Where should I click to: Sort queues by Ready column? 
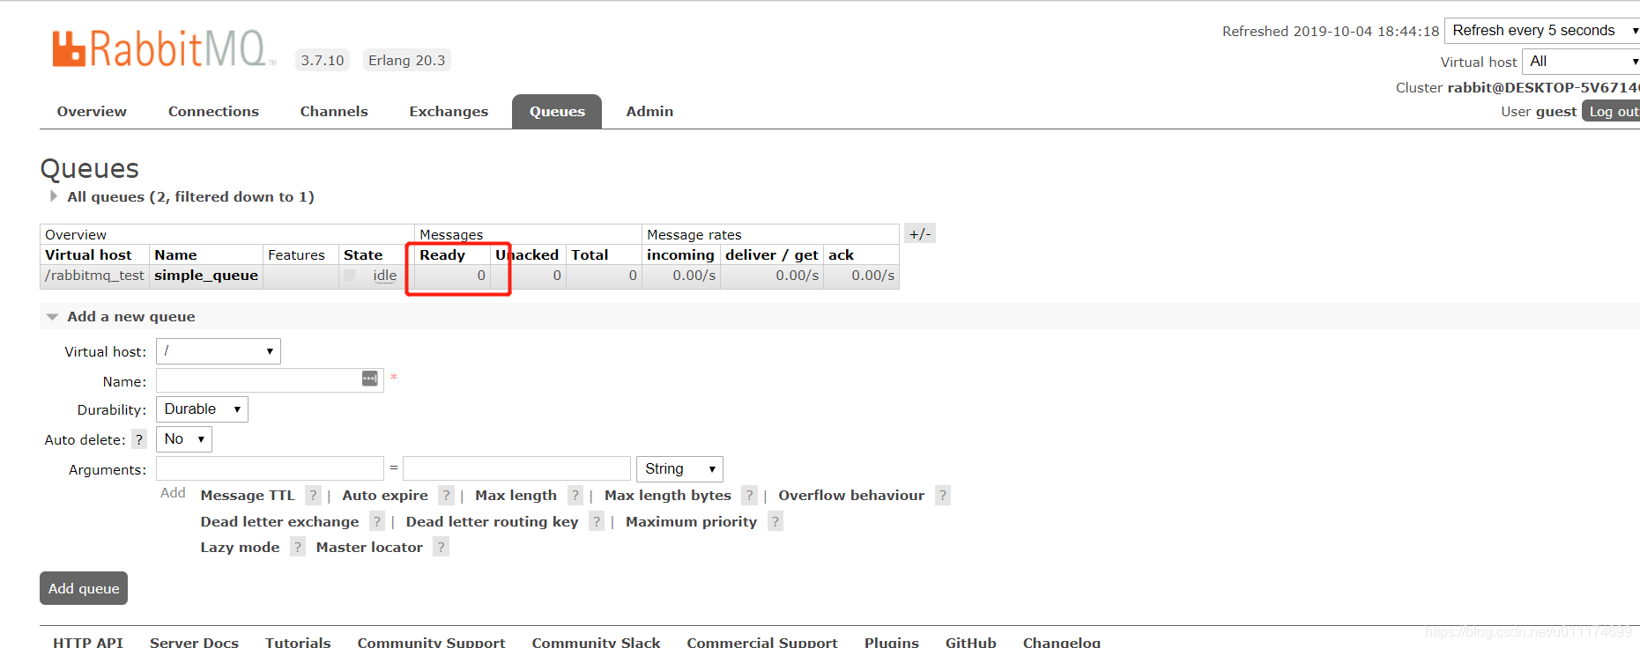442,255
